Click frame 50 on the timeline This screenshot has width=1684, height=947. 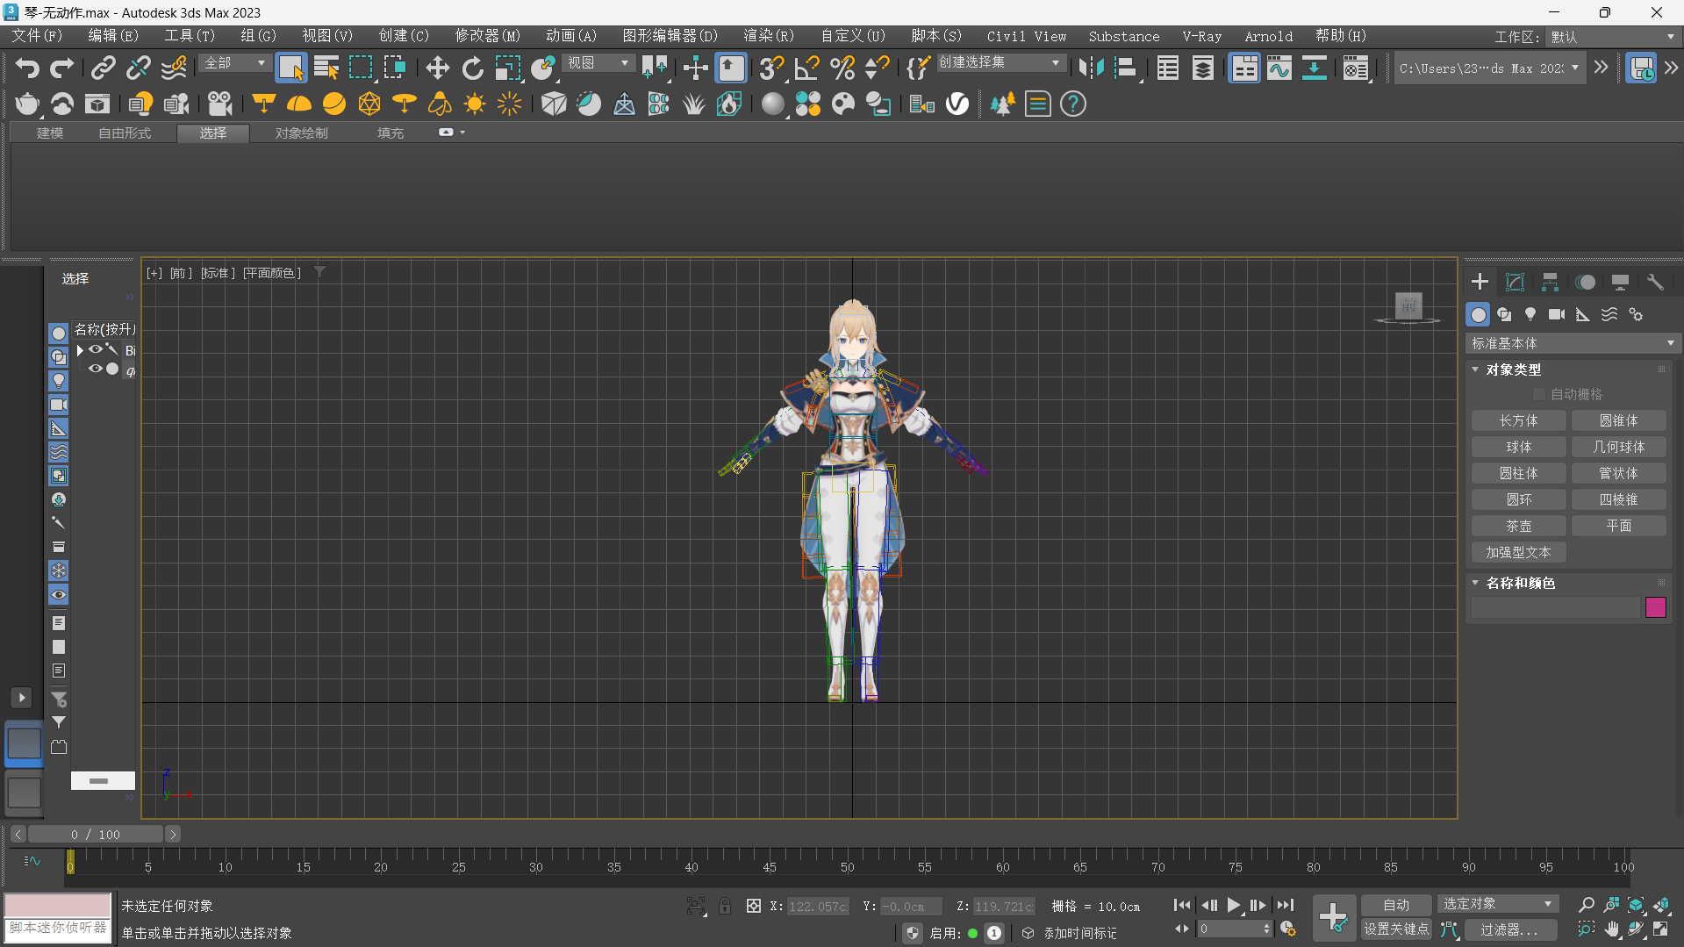pyautogui.click(x=847, y=866)
